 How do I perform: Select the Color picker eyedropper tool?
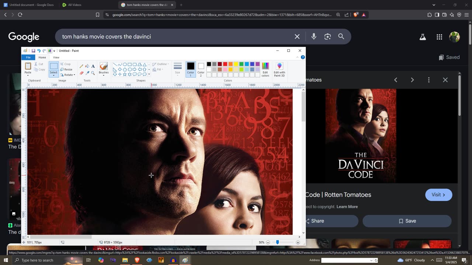(x=87, y=73)
